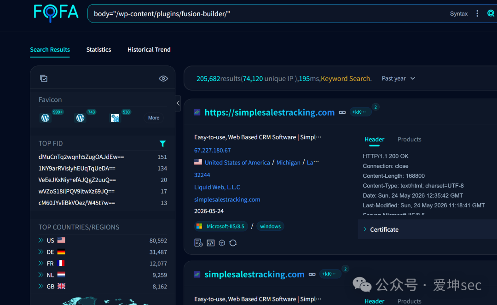Click the select-all checkbox icon in sidebar
Screen dimensions: 497x305
44,78
